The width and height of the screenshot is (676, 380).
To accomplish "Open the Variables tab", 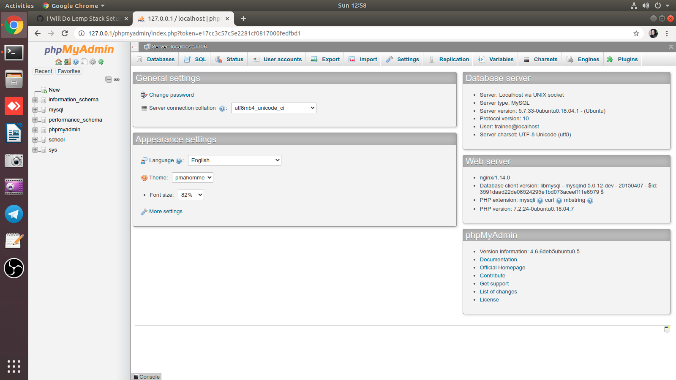I will coord(496,60).
